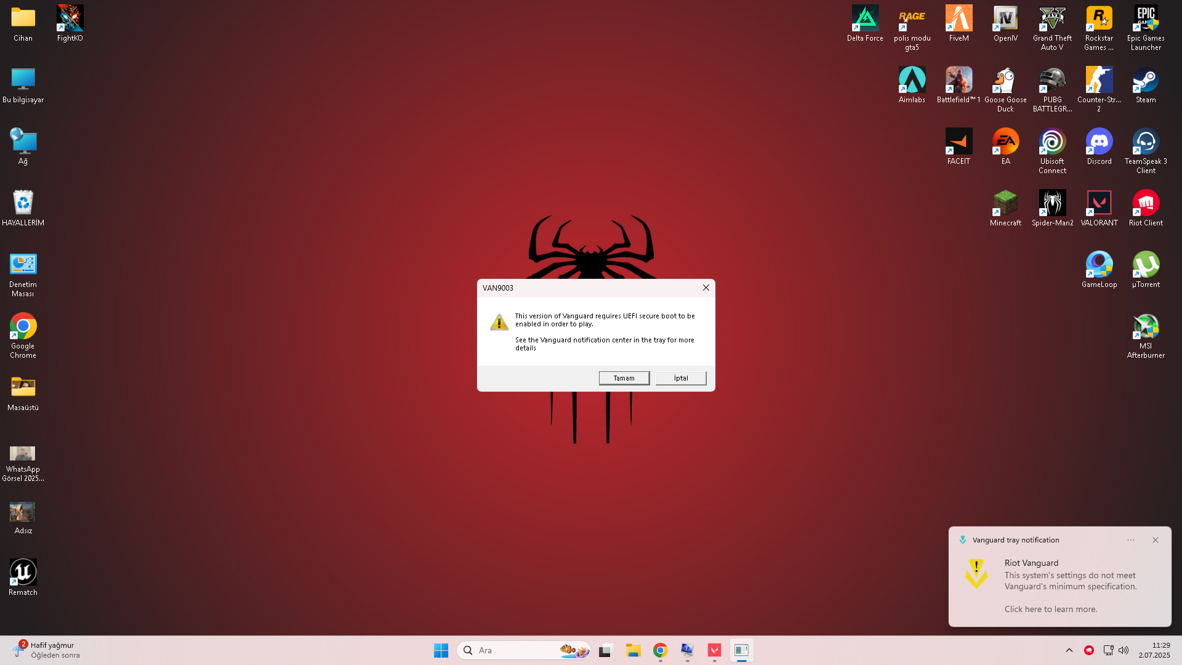Click Tamam in the VAN9003 dialog
Viewport: 1182px width, 665px height.
tap(624, 378)
